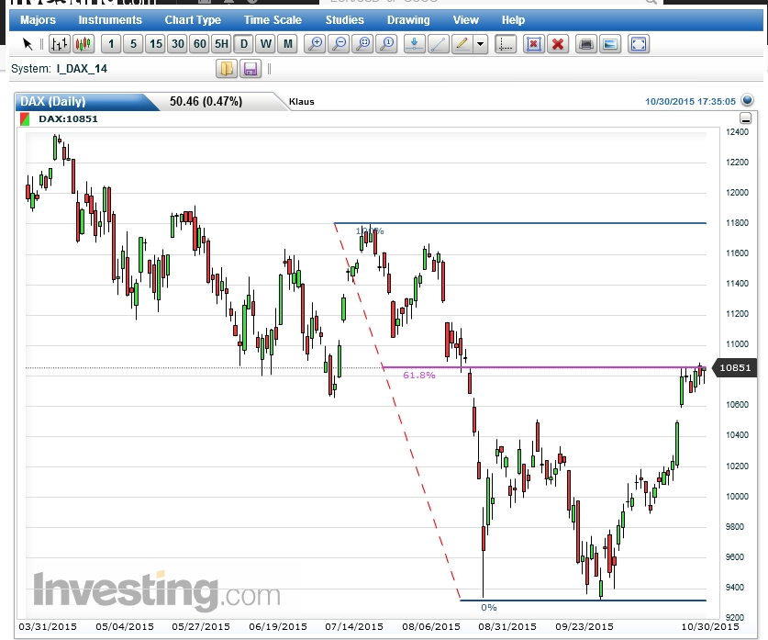Toggle the crosshair cursor tool

506,44
